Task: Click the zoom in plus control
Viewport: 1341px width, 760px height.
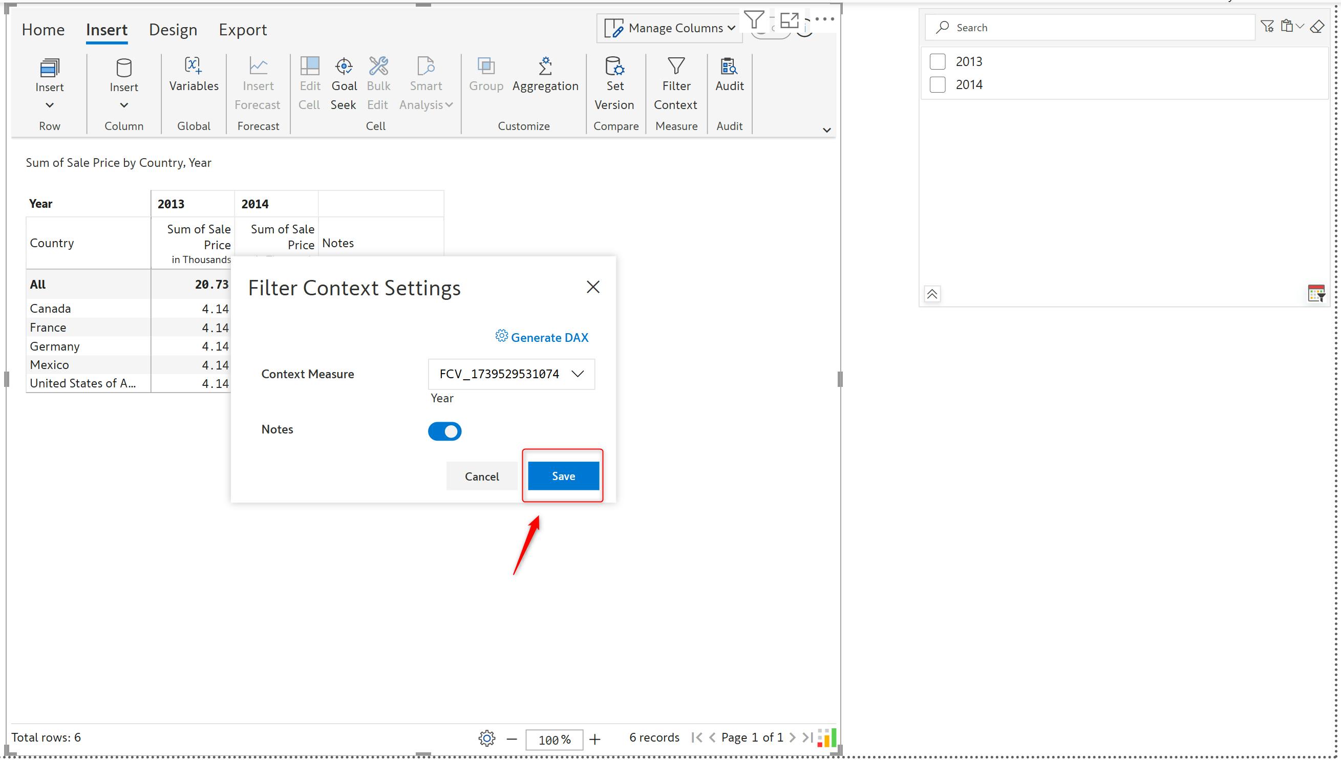Action: (x=594, y=739)
